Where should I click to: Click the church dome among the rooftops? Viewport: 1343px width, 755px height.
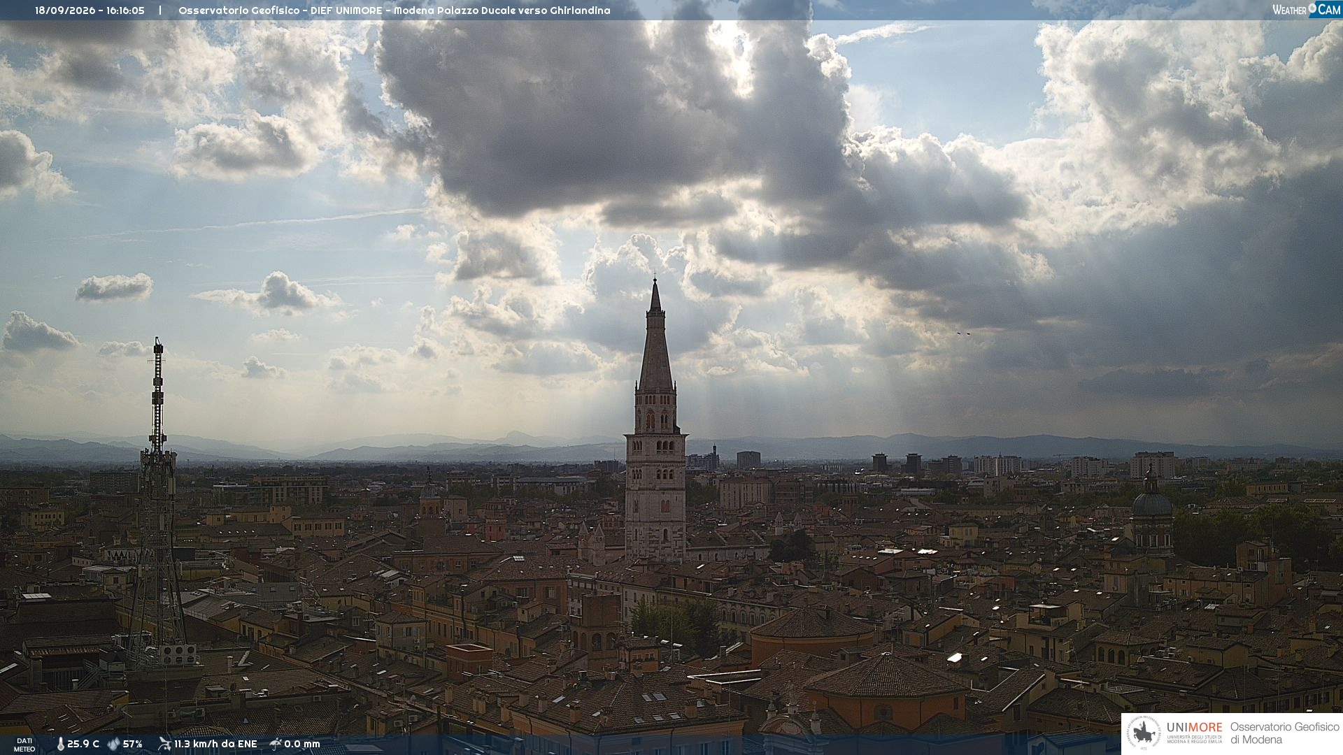pos(1151,498)
